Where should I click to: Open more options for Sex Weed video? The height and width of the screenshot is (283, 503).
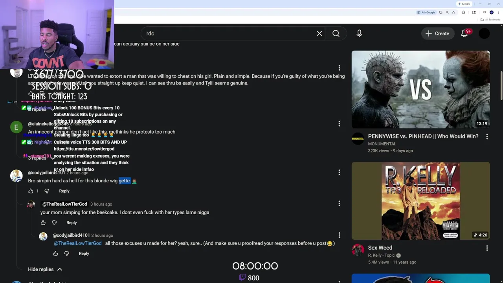click(x=487, y=248)
